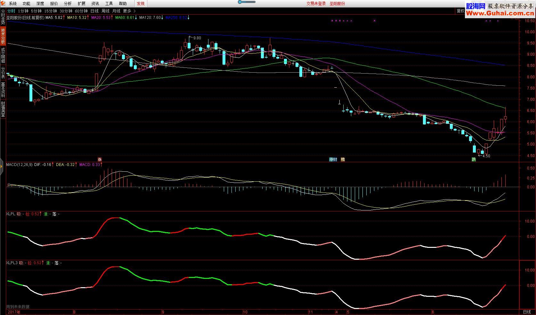Open the 资讯 menu

click(95, 4)
